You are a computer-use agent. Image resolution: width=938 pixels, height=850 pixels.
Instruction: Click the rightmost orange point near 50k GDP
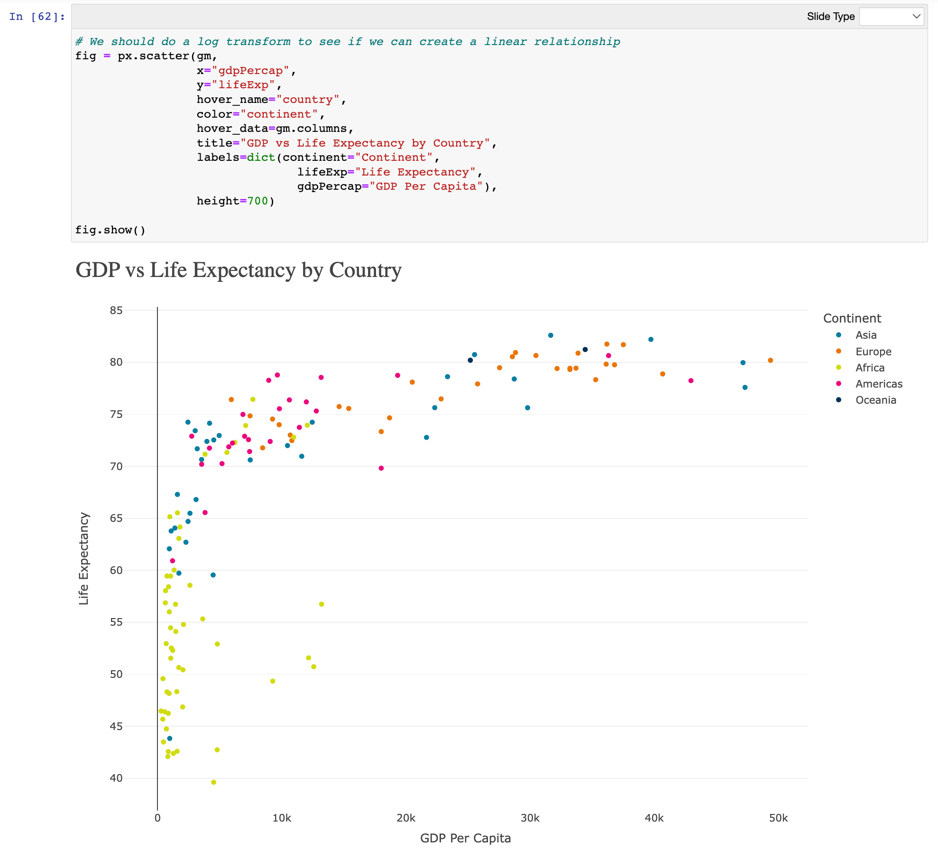coord(770,360)
